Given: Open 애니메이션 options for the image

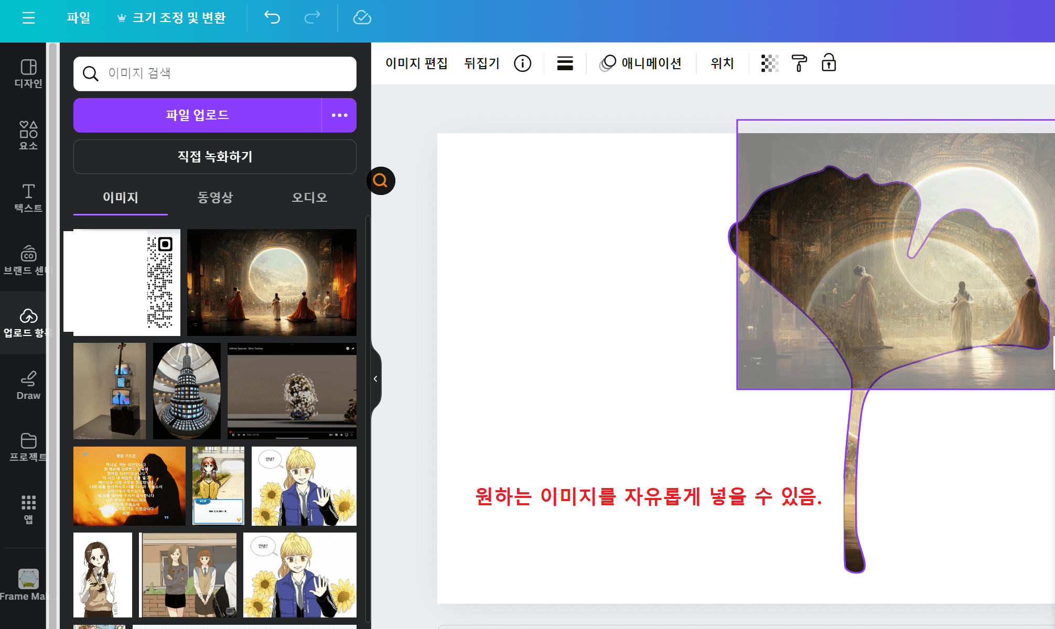Looking at the screenshot, I should [x=641, y=63].
